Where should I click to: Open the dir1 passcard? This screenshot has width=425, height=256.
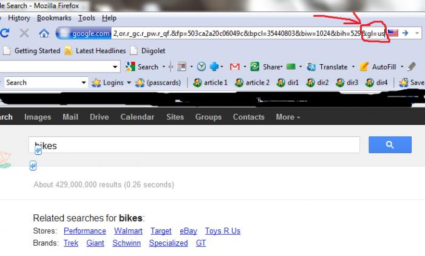pos(287,83)
